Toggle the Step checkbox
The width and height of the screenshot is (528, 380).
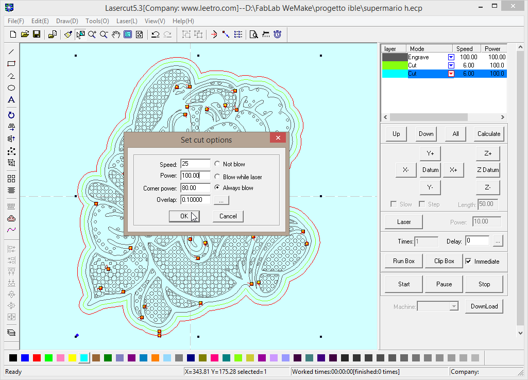[x=421, y=204]
